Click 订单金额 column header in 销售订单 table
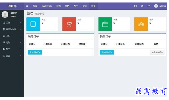 120,44
